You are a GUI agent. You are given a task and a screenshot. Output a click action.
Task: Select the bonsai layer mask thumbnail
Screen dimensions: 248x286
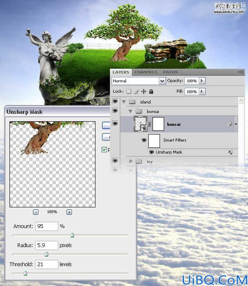pos(158,124)
